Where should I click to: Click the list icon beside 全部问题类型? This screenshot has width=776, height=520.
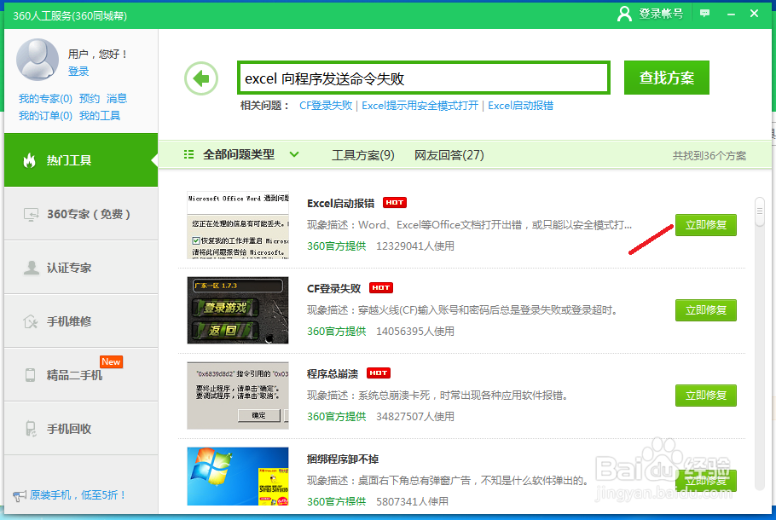188,154
